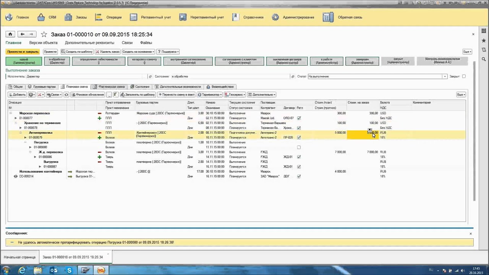
Task: Expand row 01-000077 triangle
Action: [16, 118]
